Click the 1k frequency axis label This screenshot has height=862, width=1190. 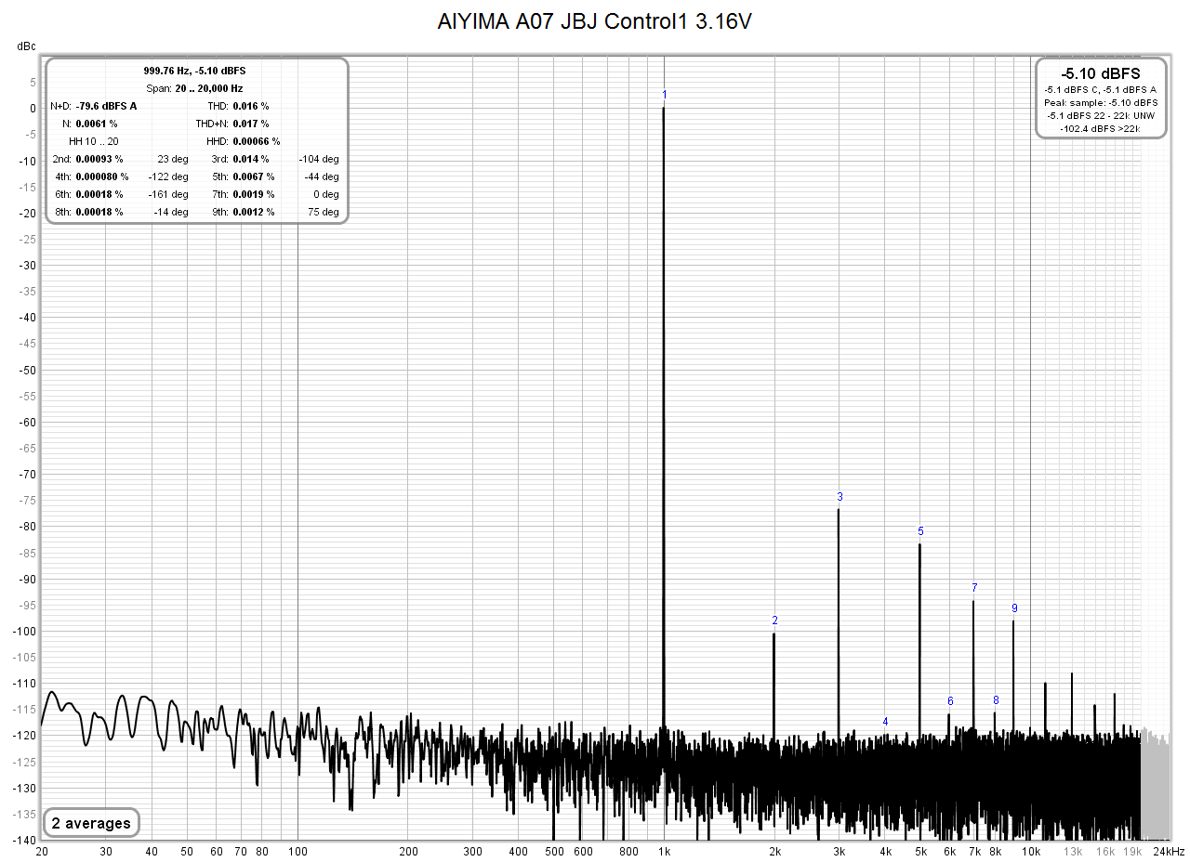point(663,851)
